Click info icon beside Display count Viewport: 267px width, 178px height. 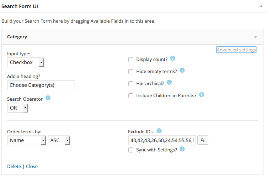coord(173,59)
